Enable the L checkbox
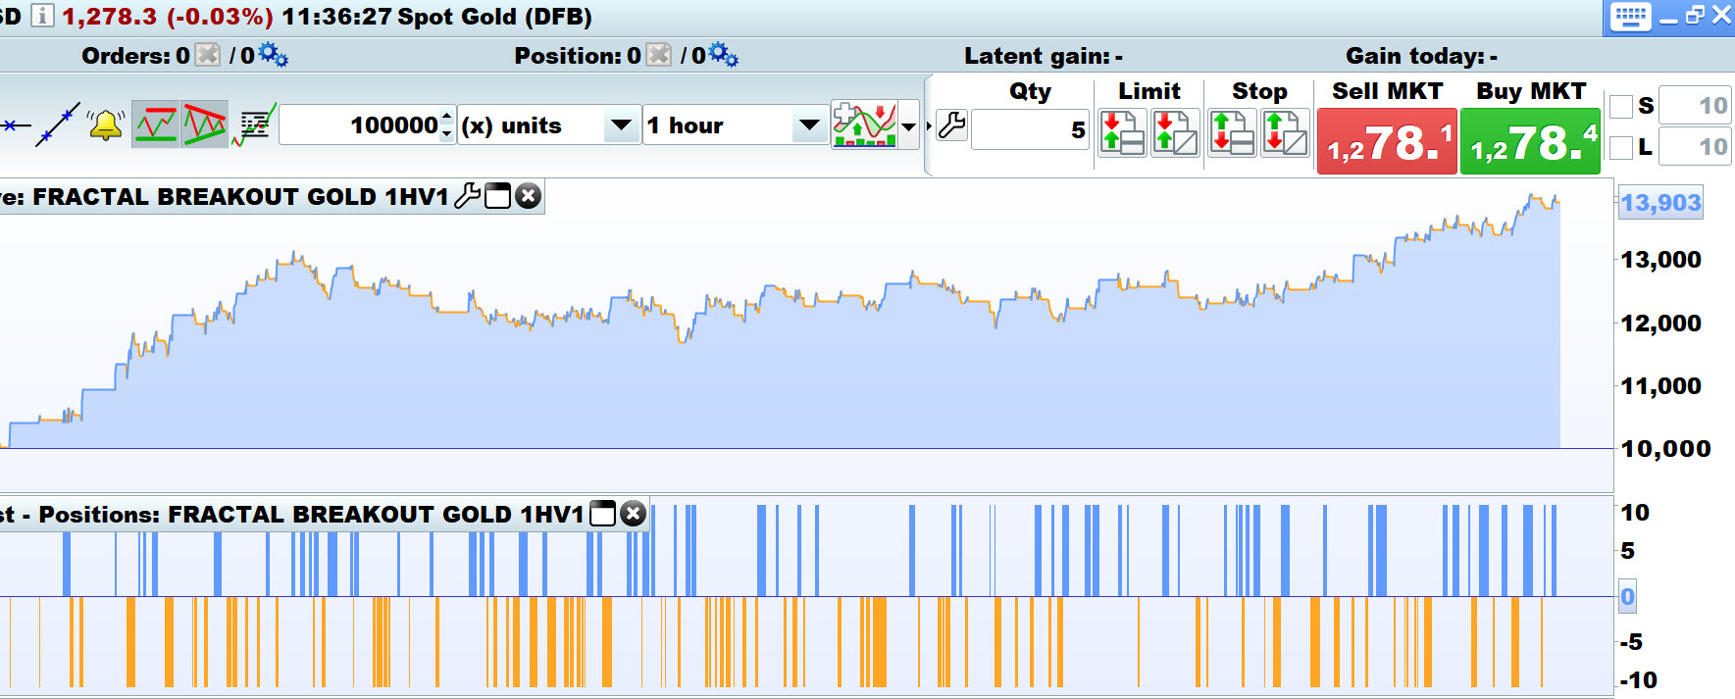 (1622, 148)
